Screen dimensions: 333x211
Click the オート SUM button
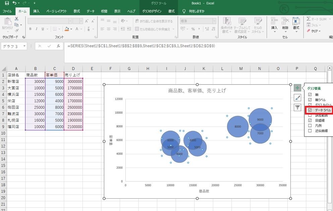(x=317, y=19)
